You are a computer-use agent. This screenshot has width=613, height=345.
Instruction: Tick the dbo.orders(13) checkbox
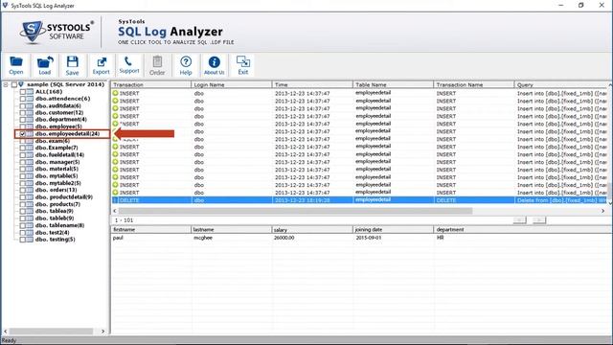[23, 190]
